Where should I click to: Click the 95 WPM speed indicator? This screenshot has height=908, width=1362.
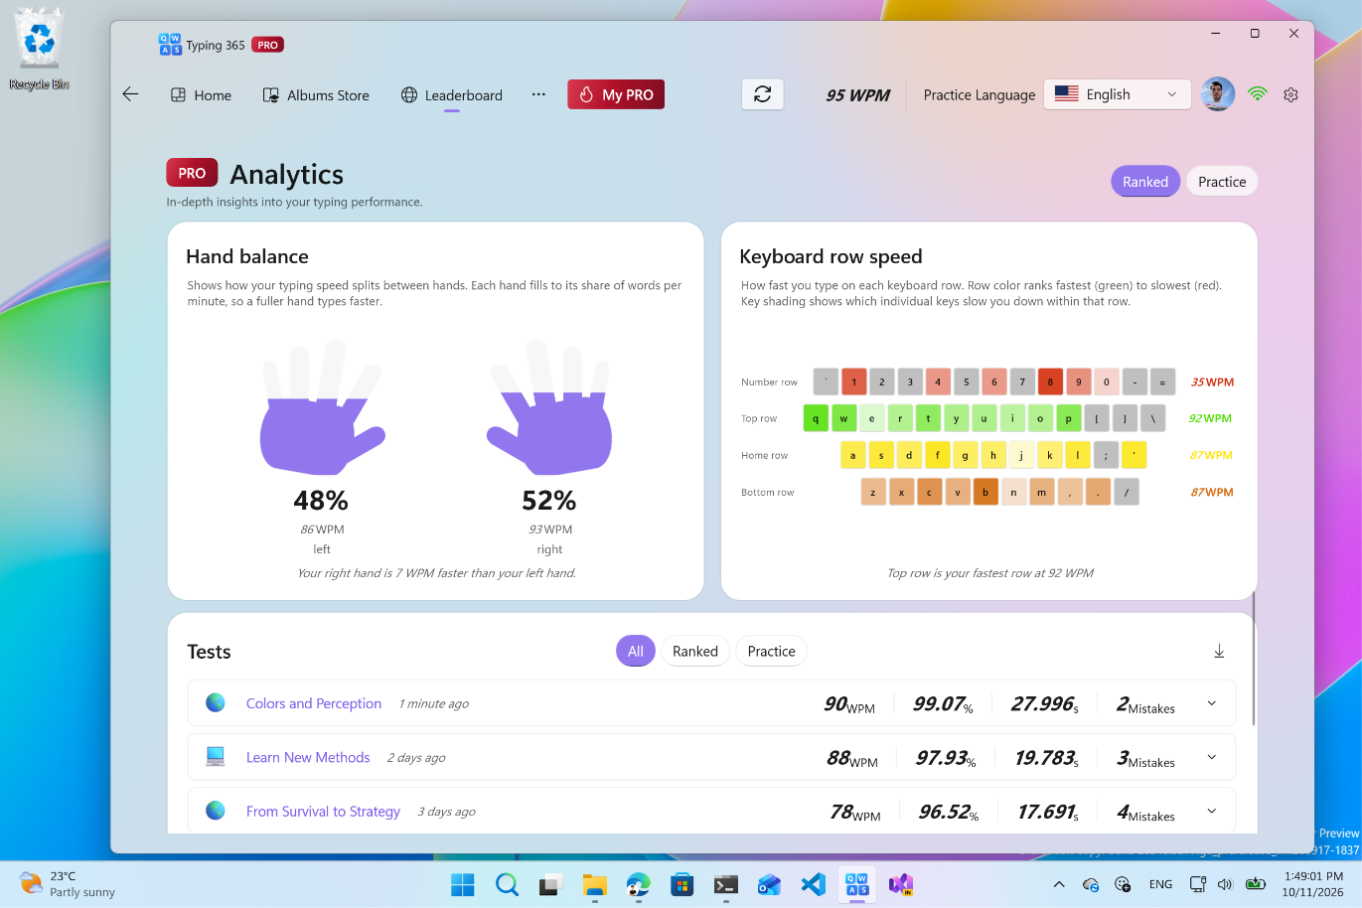click(857, 95)
